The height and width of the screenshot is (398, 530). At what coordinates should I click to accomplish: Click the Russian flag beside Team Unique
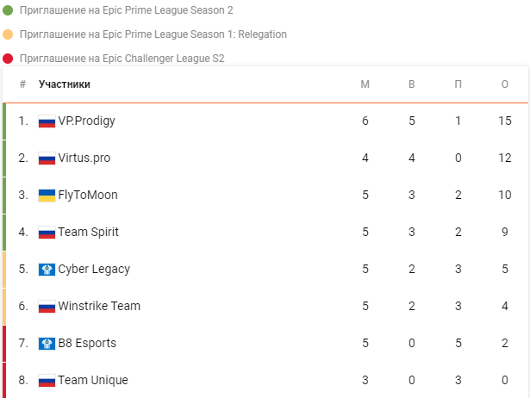[47, 381]
